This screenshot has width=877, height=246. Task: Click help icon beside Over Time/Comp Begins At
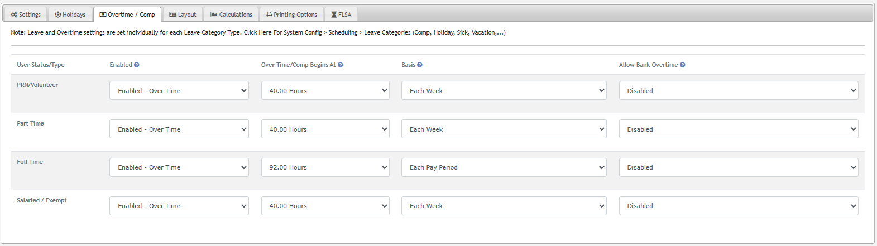pos(341,65)
